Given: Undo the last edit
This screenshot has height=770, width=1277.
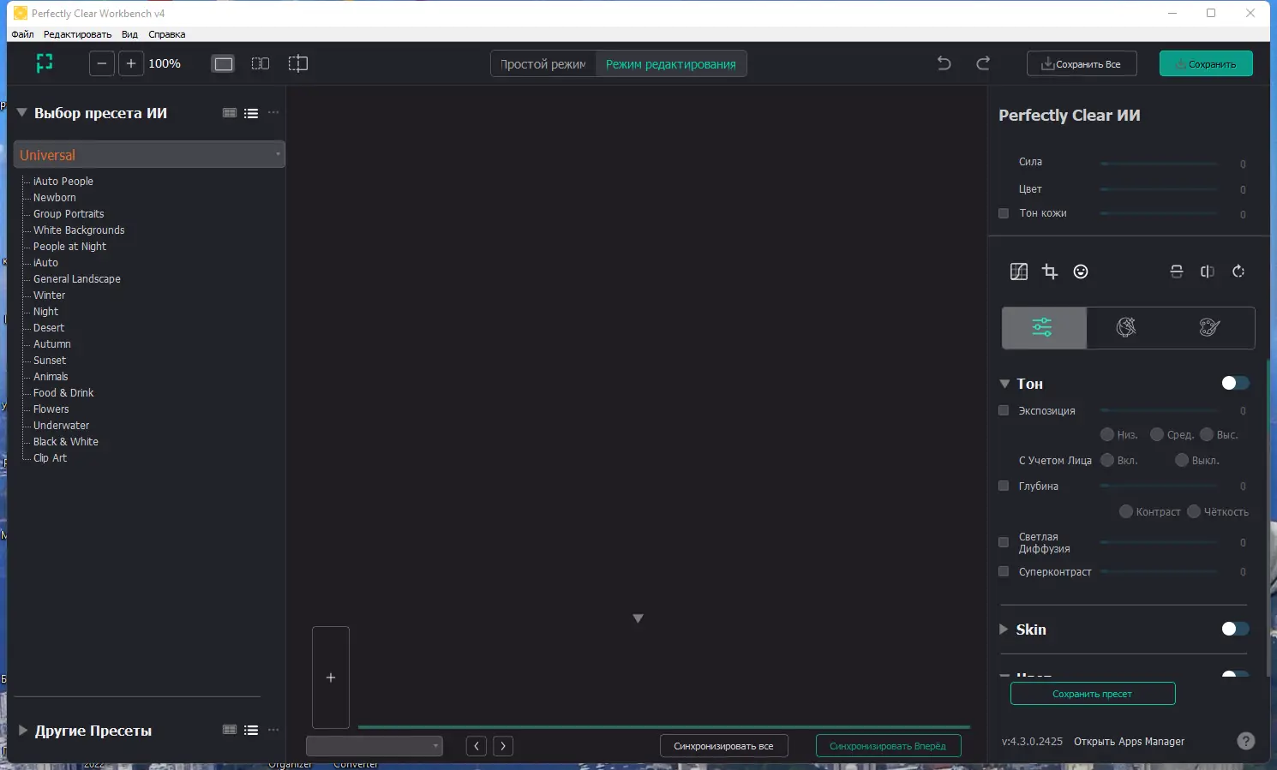Looking at the screenshot, I should tap(944, 63).
